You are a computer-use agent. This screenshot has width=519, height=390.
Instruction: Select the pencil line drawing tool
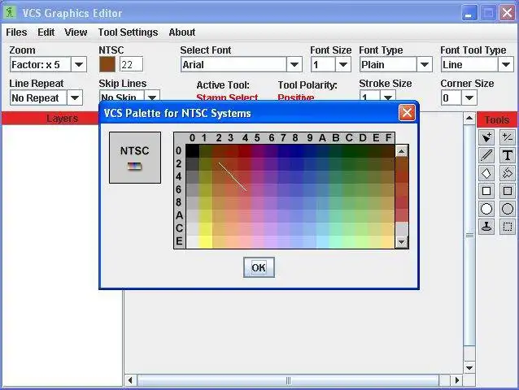point(486,155)
